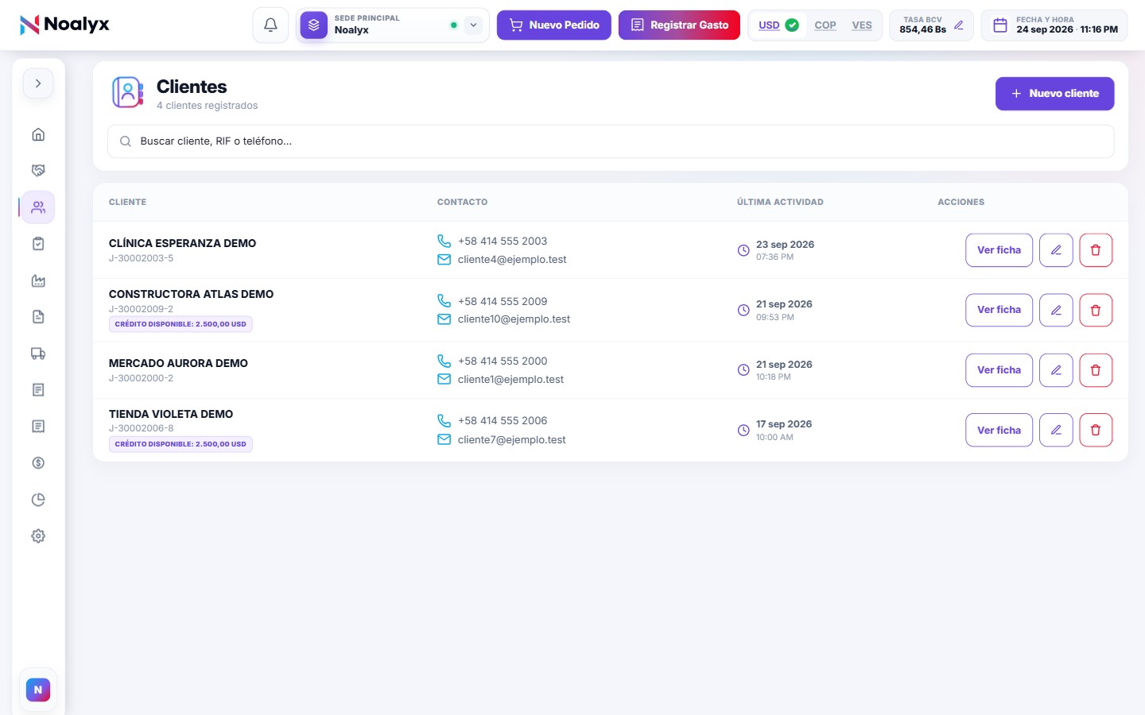This screenshot has height=715, width=1145.
Task: View ficha of TIENDA VIOLETA DEMO
Action: coord(999,430)
